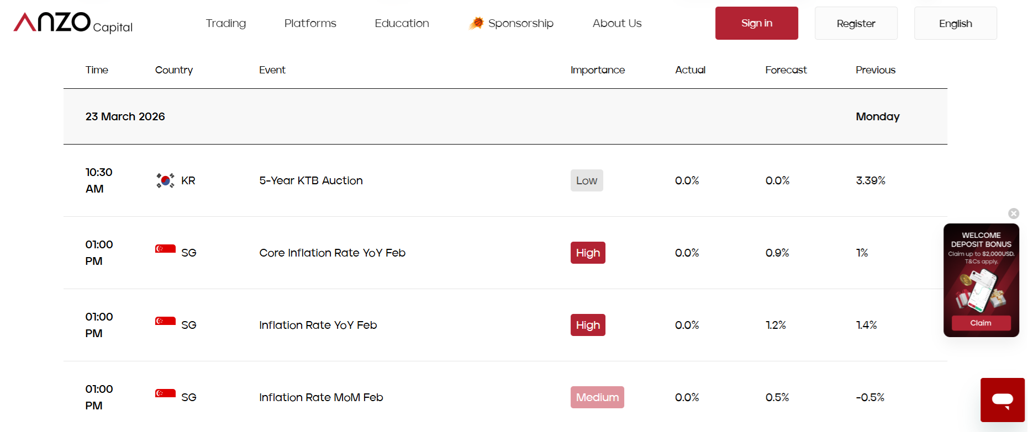The width and height of the screenshot is (1028, 432).
Task: Open the Trading menu
Action: [x=226, y=23]
